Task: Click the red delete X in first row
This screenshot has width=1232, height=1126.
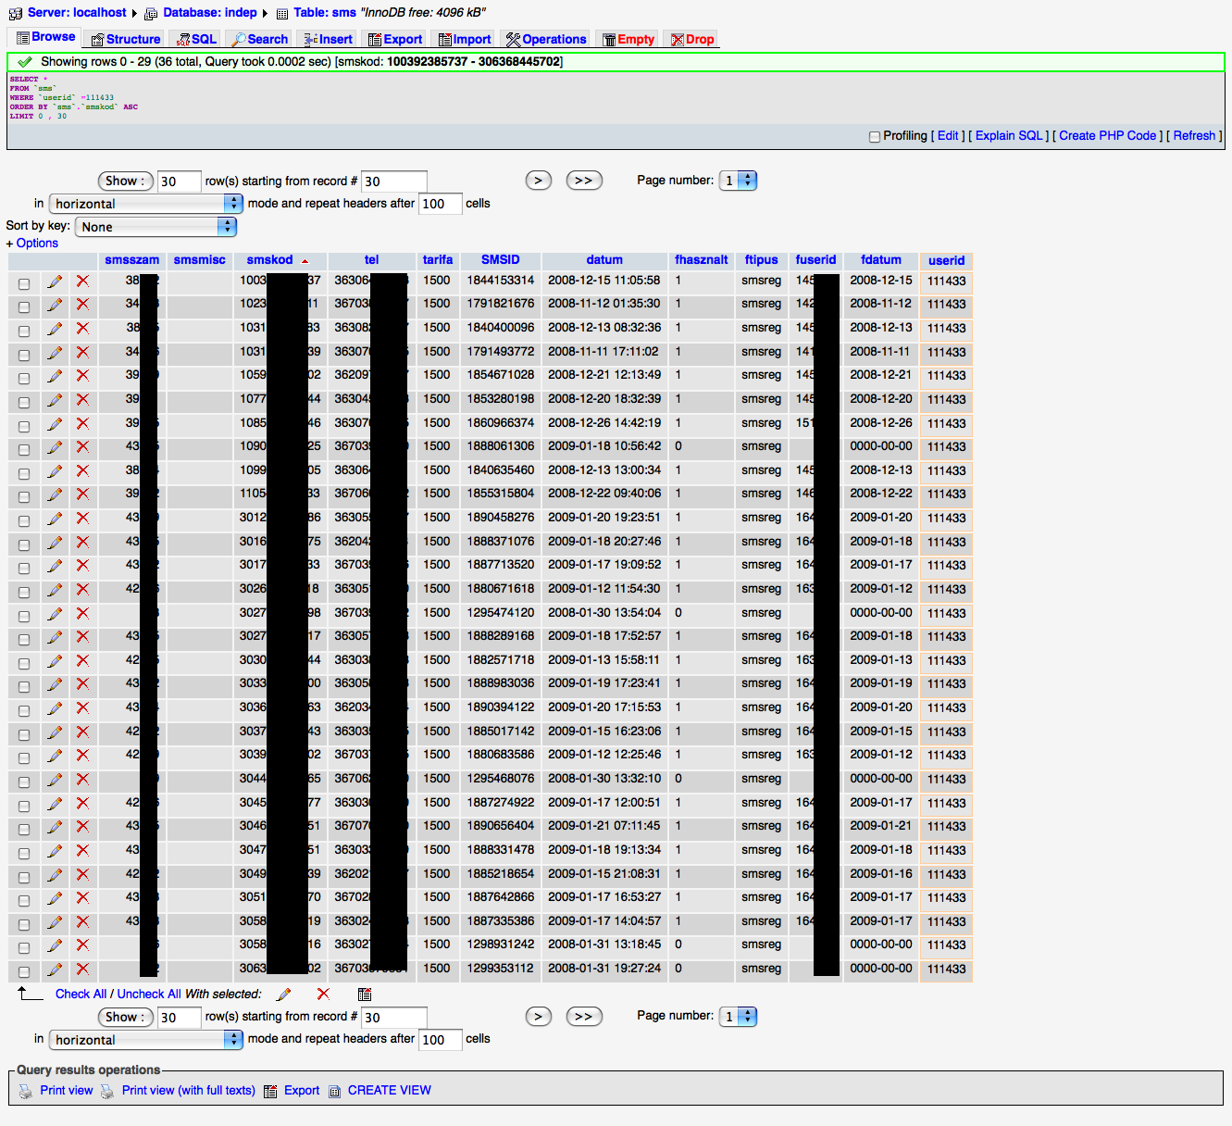Action: tap(82, 281)
